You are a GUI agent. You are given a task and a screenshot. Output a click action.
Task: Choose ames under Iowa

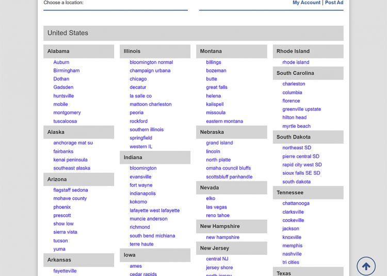coord(136,266)
